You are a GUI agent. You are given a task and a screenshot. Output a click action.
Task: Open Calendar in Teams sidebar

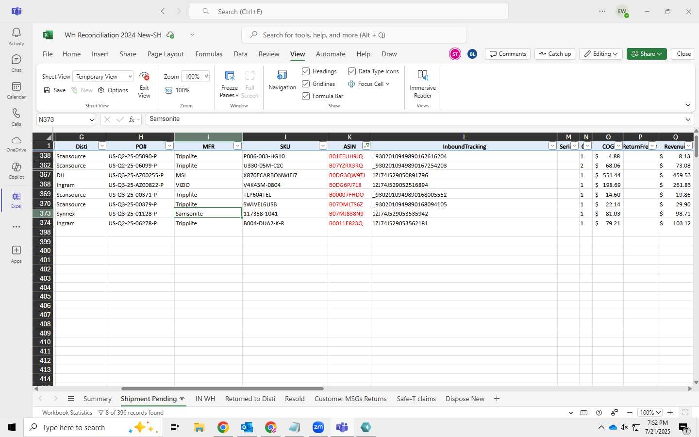click(x=16, y=90)
